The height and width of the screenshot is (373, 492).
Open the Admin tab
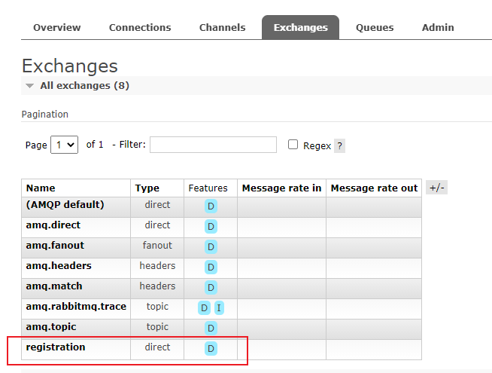(438, 28)
